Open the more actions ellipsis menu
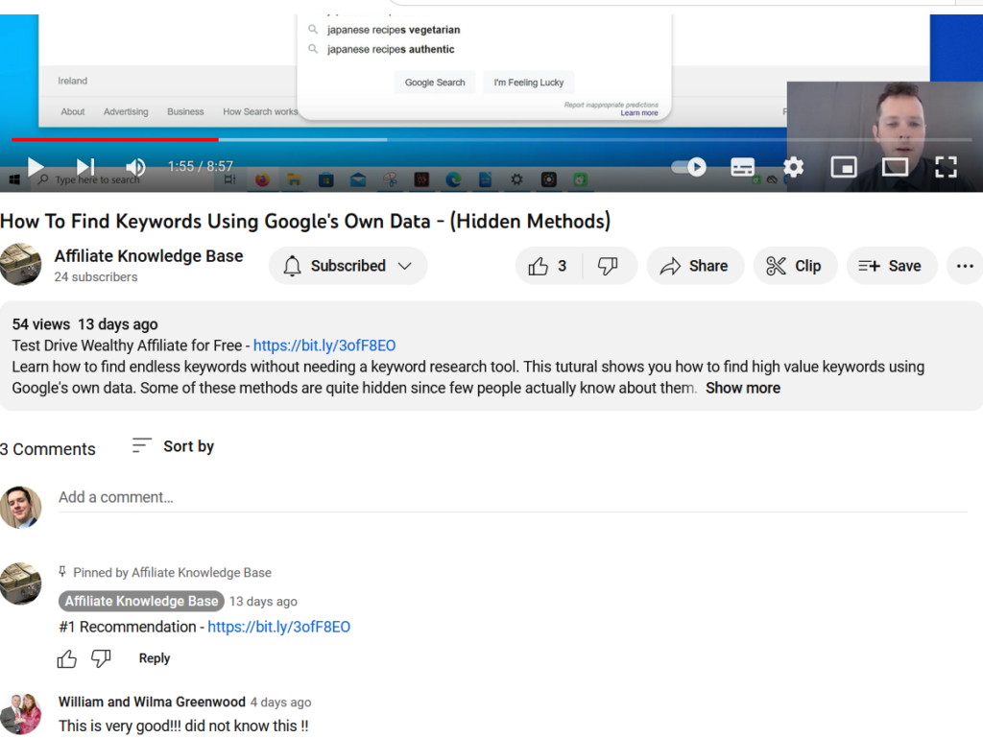The height and width of the screenshot is (738, 983). (x=965, y=266)
